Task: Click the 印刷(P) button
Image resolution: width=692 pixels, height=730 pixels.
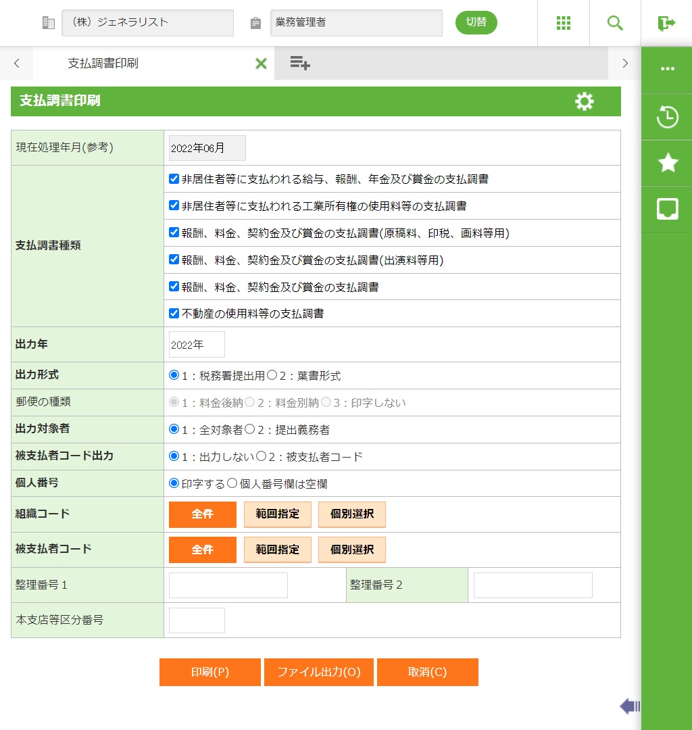Action: click(x=210, y=673)
